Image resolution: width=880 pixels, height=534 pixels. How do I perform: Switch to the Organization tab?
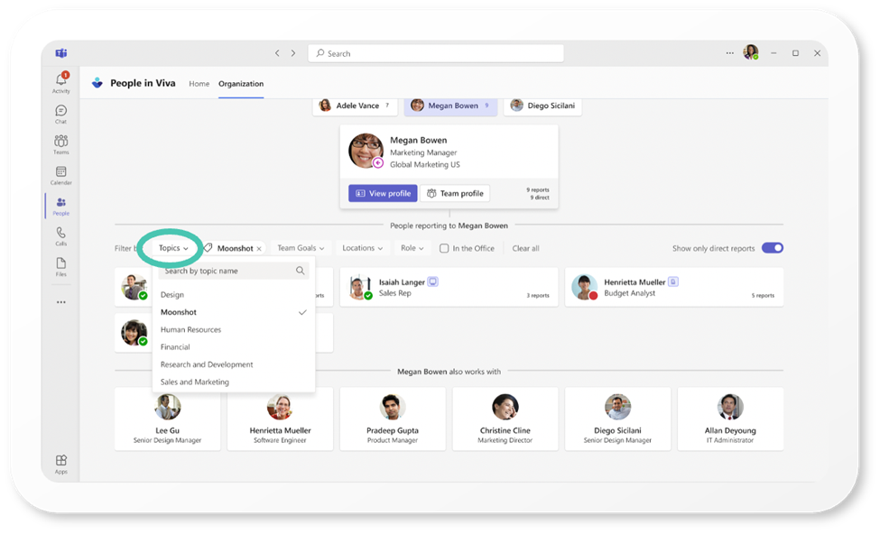pos(240,83)
